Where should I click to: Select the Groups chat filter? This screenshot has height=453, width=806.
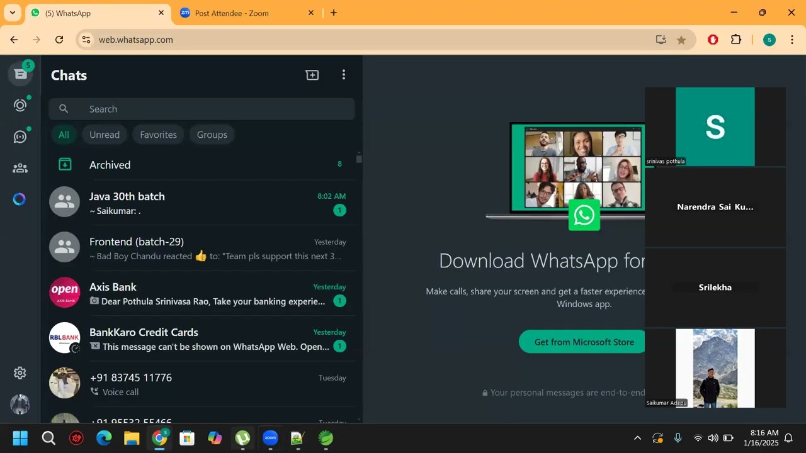coord(212,135)
